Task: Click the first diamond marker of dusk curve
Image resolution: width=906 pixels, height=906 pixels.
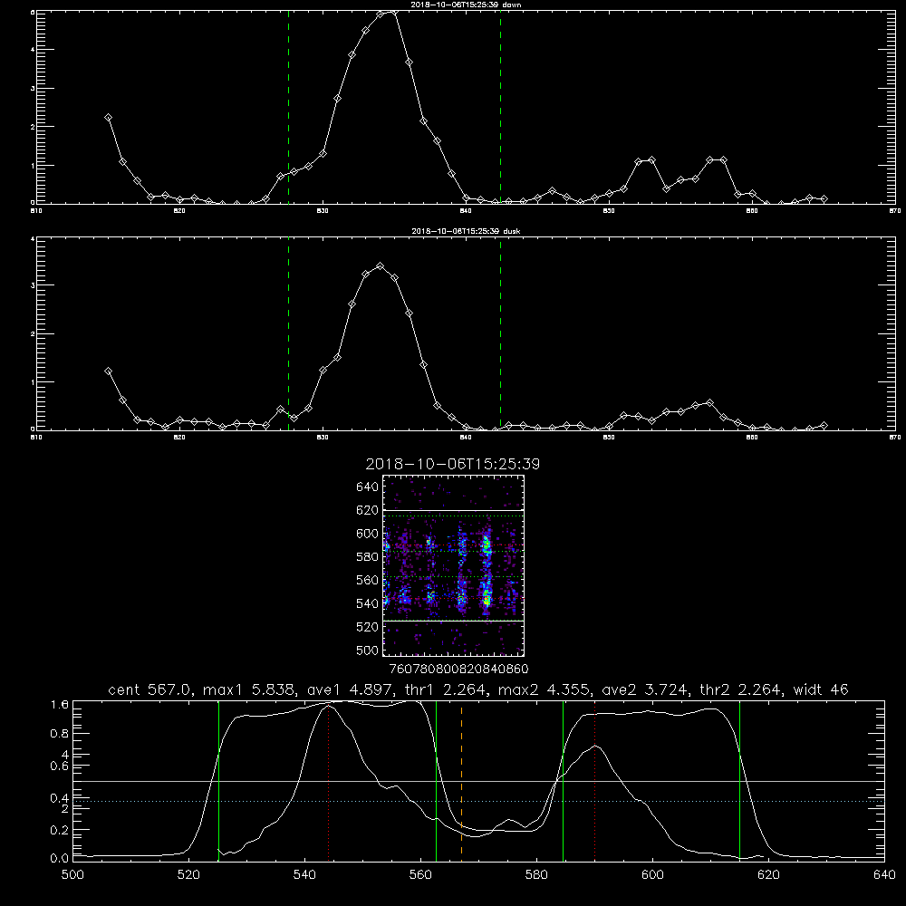Action: pyautogui.click(x=108, y=371)
